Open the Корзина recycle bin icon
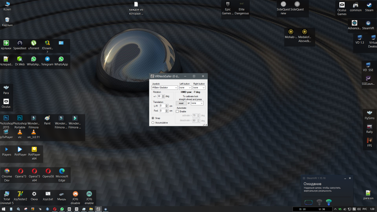Image resolution: width=377 pixels, height=212 pixels. coord(7,21)
